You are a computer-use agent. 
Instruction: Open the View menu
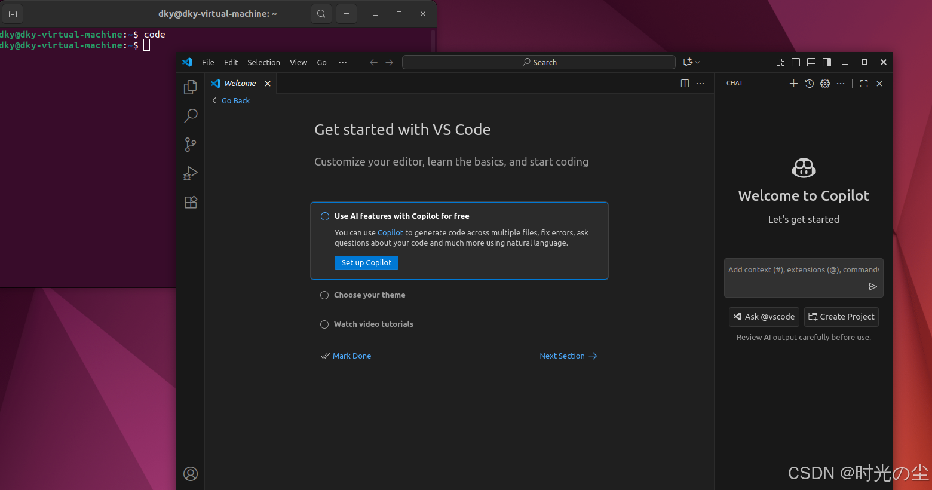(x=298, y=62)
